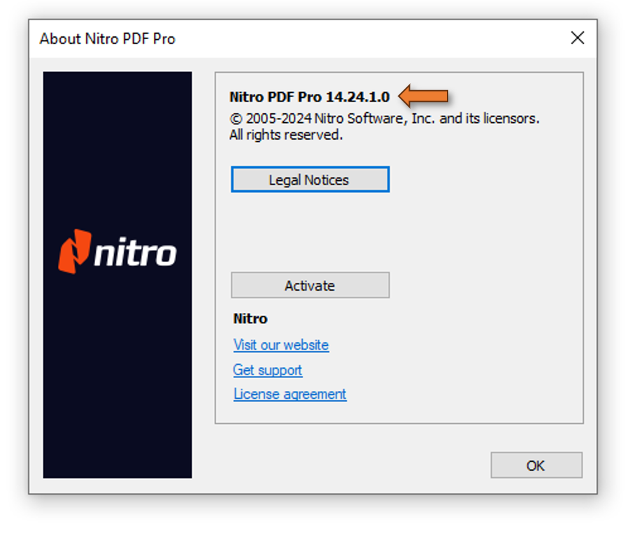Click the orange Nitro logo icon

click(75, 251)
